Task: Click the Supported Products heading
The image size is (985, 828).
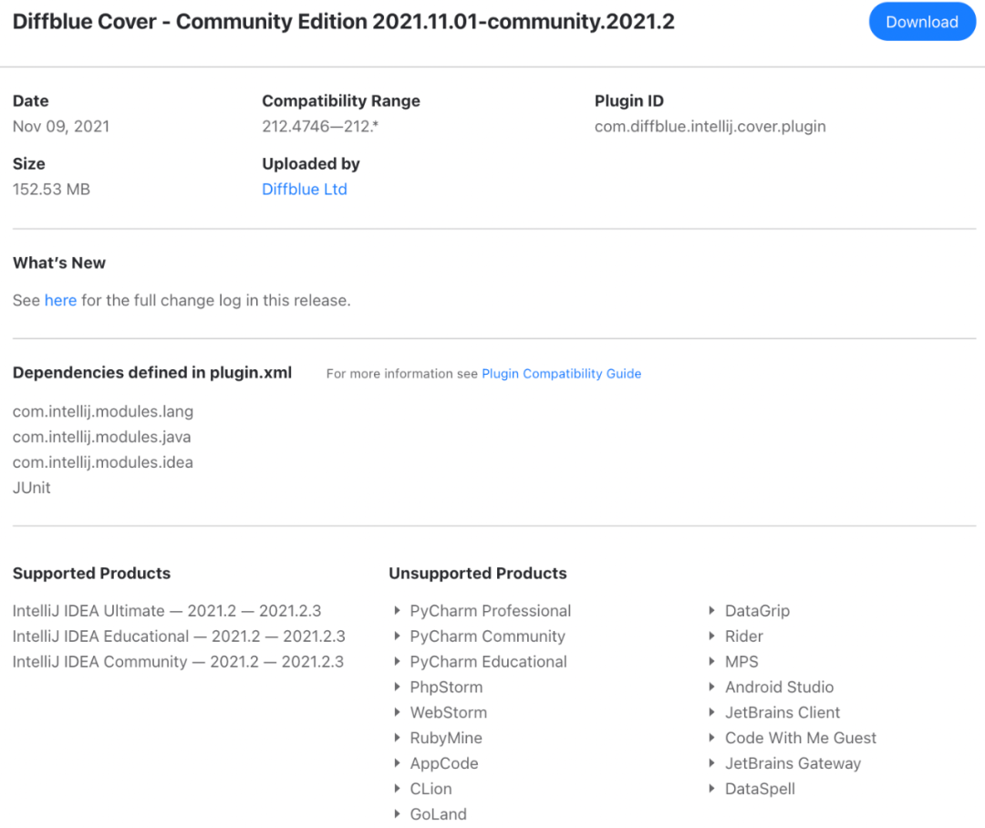Action: click(x=92, y=573)
